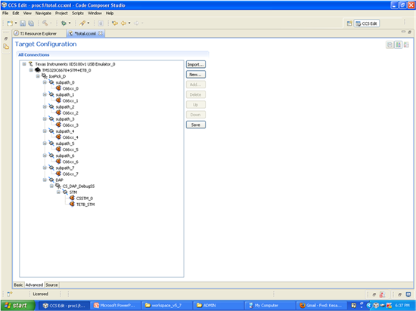Open the Debug dropdown arrow

pos(70,23)
